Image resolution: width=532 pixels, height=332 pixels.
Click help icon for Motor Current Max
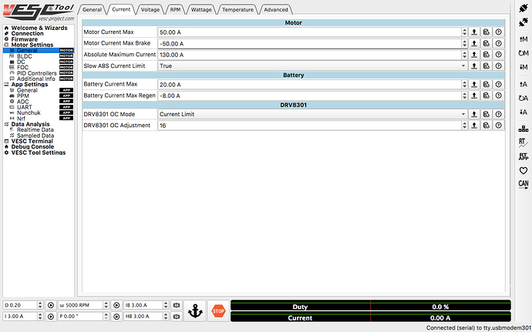click(498, 32)
